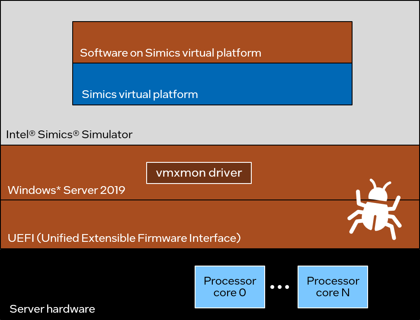Image resolution: width=420 pixels, height=320 pixels.
Task: Click the Processor core 0 block
Action: [230, 287]
